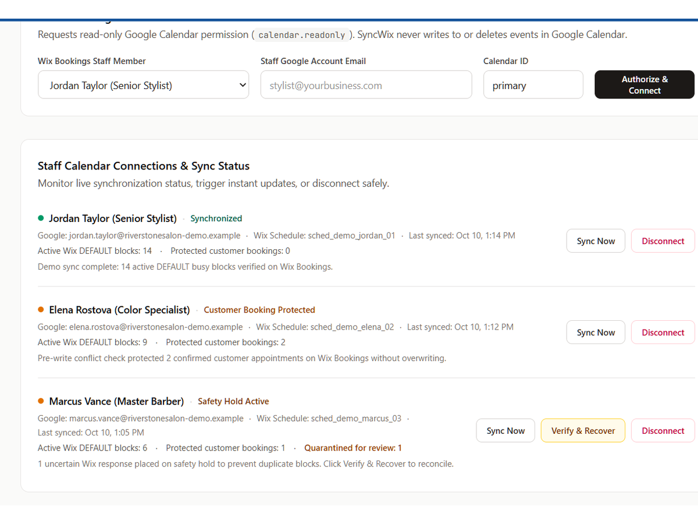Screen dimensions: 698x524
Task: Disconnect Elena Rostova's calendar
Action: click(663, 332)
